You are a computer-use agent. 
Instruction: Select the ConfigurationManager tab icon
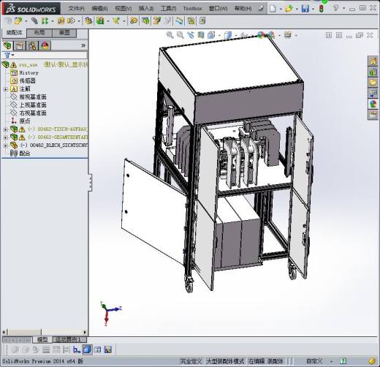pos(32,45)
